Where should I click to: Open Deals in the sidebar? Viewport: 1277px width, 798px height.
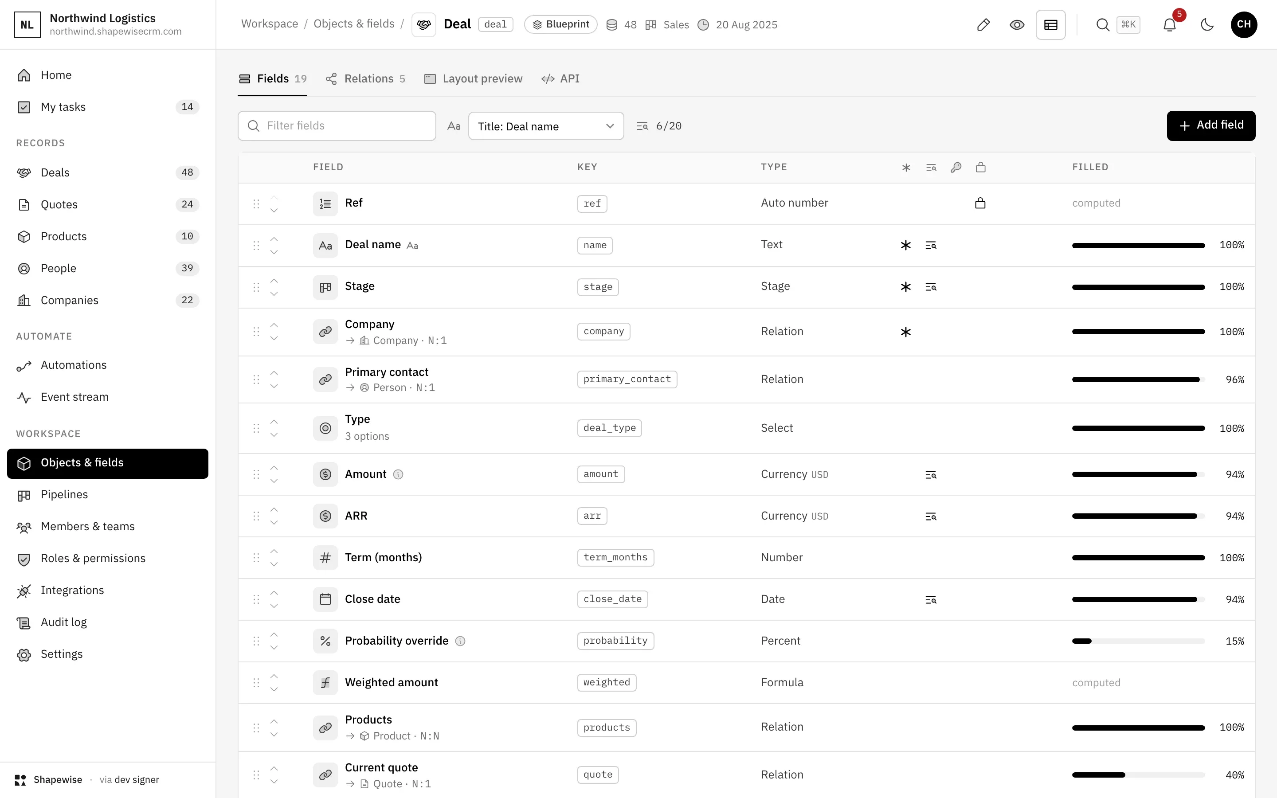[x=108, y=172]
